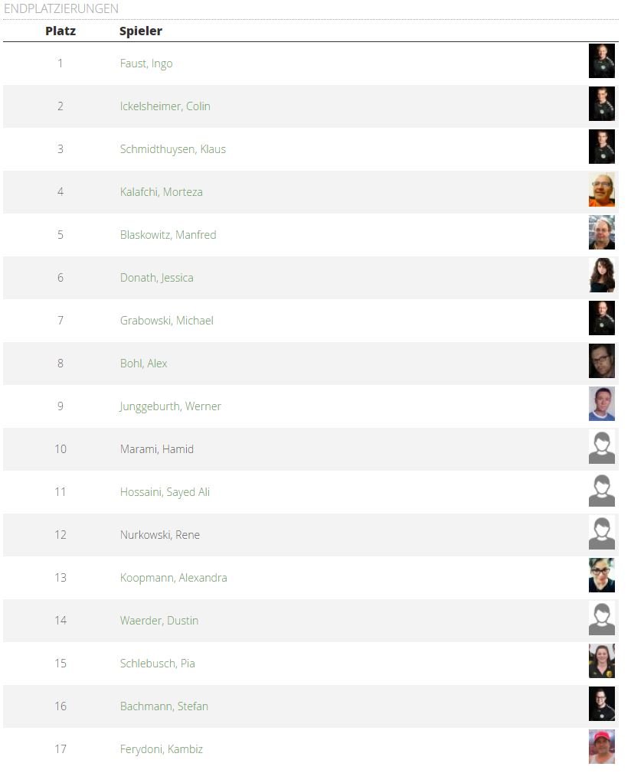Click Hamid Marami's placeholder avatar icon
This screenshot has width=631, height=773.
[601, 447]
